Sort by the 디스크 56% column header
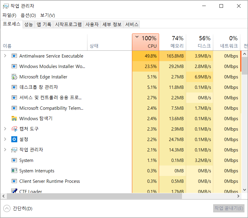Screen dimensions: 248x218 200,42
